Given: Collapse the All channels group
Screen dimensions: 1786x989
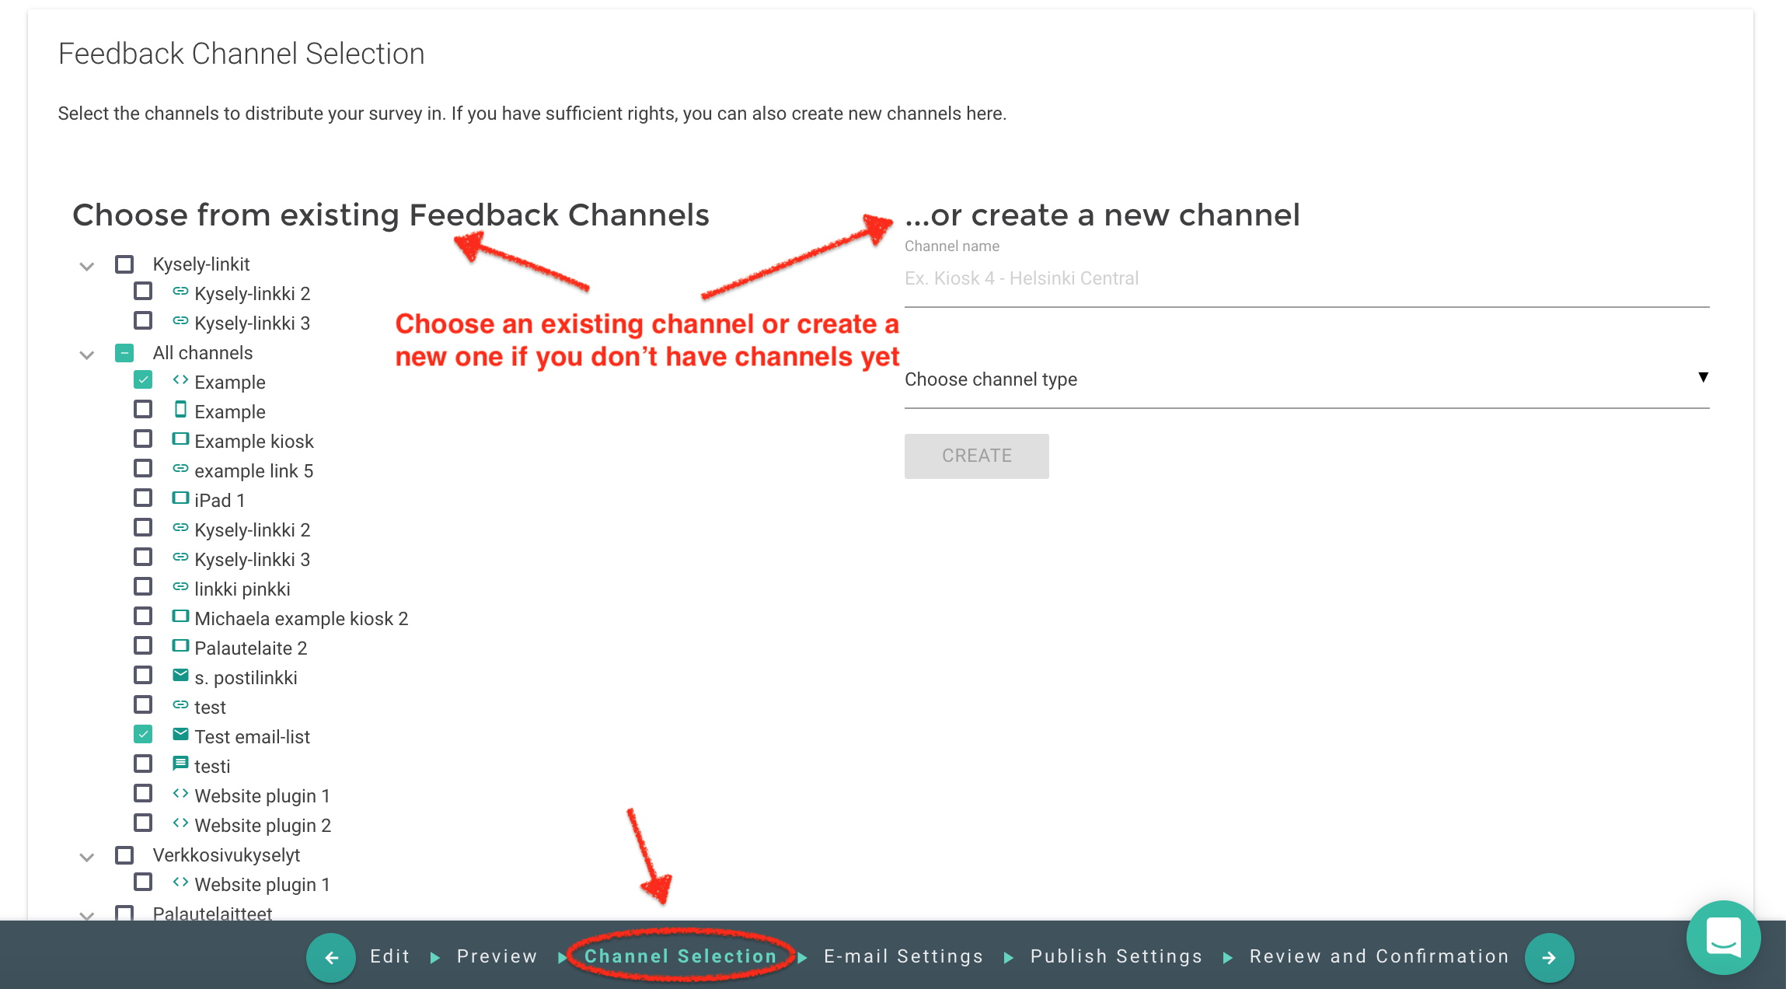Looking at the screenshot, I should tap(86, 355).
